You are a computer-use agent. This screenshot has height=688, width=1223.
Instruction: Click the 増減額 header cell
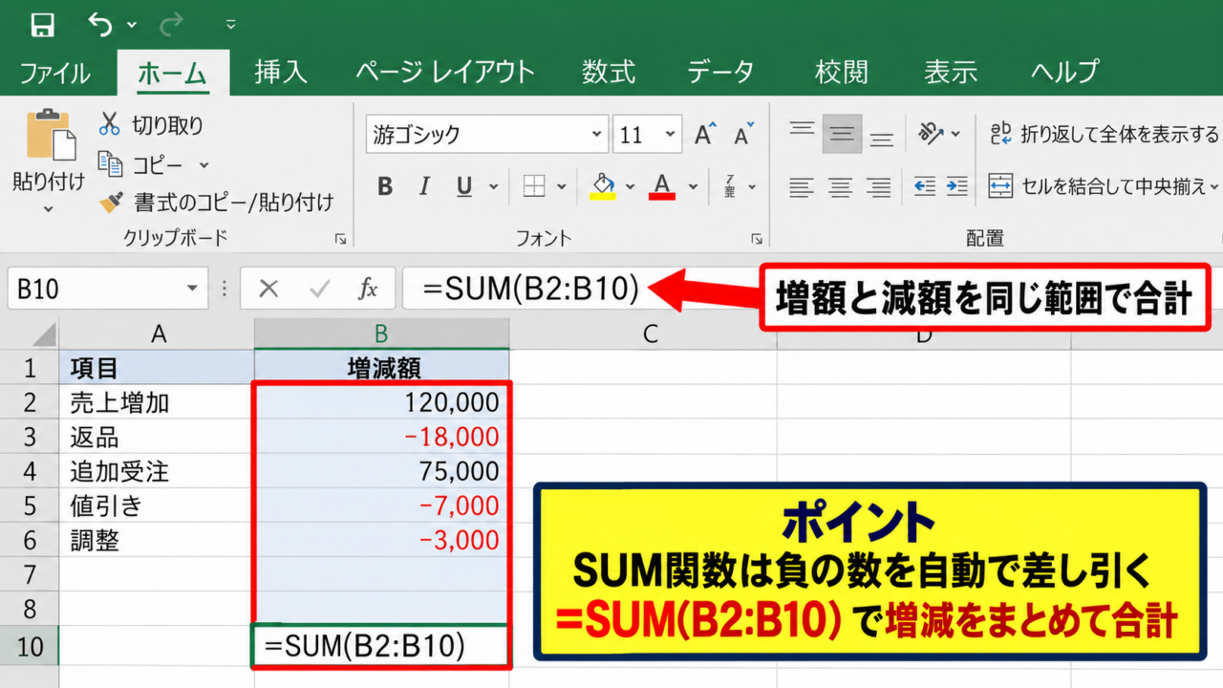[x=381, y=367]
